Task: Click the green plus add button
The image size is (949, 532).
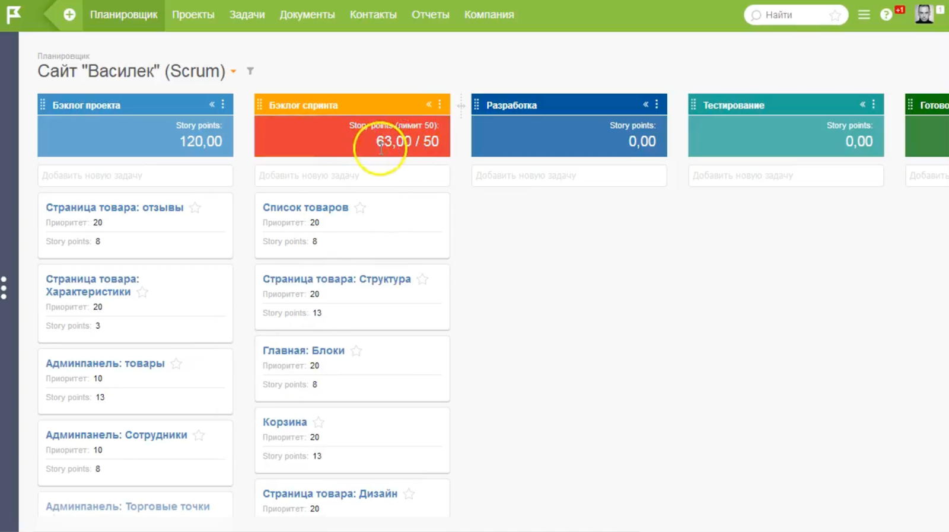Action: [x=69, y=15]
